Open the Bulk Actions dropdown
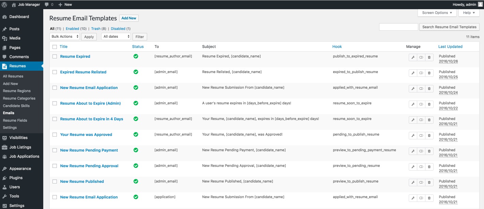Viewport: 484px width, 209px height. coord(65,37)
